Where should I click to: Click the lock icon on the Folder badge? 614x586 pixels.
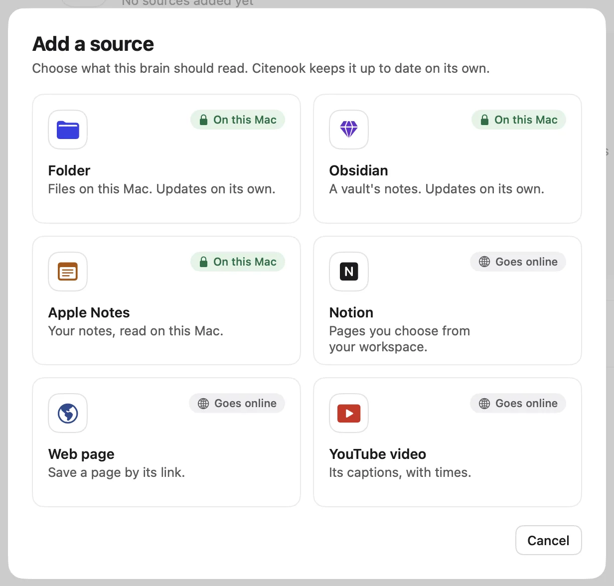pos(203,120)
